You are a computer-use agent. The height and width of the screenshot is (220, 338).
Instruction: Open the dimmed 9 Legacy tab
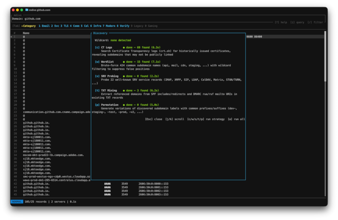click(x=137, y=26)
